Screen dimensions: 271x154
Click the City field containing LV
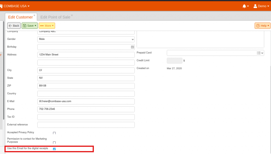tap(86, 70)
